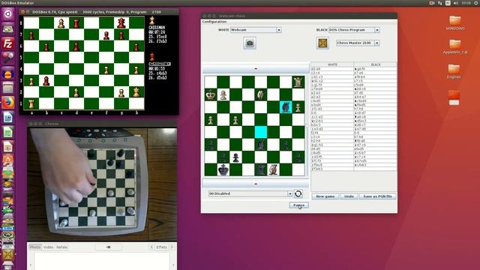Launch FileZilla from the dock
The width and height of the screenshot is (480, 270).
pos(7,43)
